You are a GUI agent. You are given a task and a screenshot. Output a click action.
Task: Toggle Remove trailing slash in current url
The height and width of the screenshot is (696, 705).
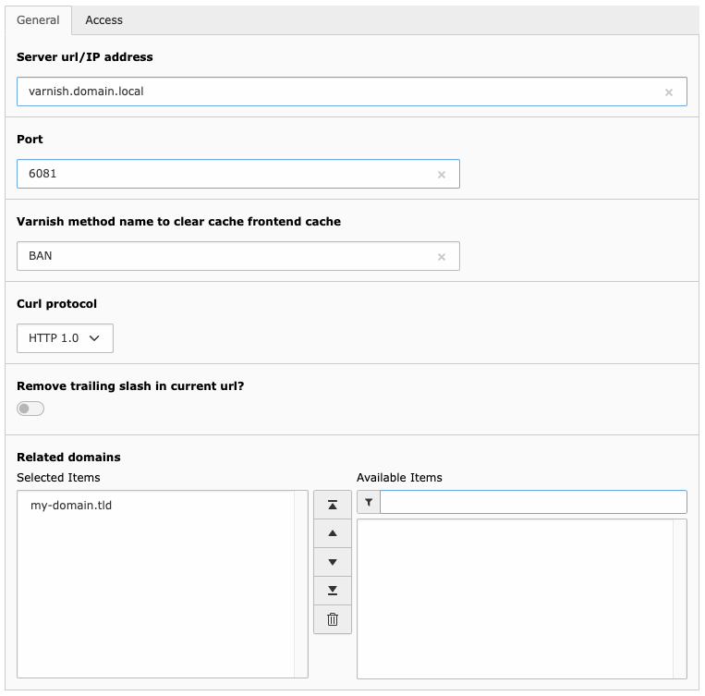tap(30, 409)
